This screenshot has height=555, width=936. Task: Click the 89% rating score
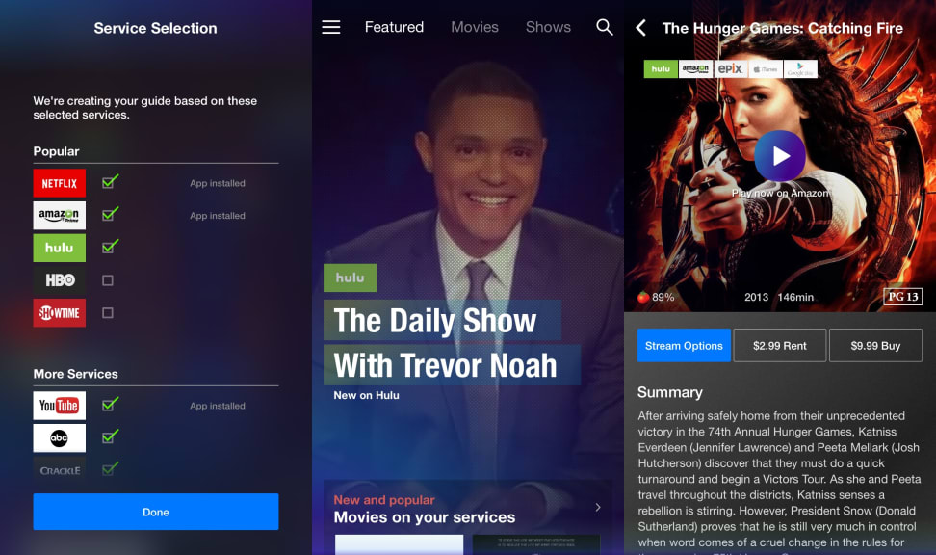pyautogui.click(x=663, y=297)
